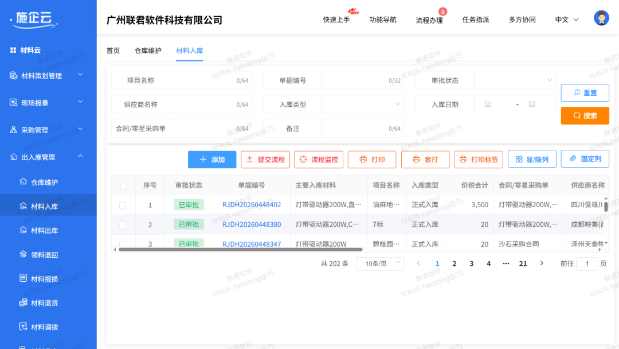This screenshot has height=349, width=619.
Task: Open the 审批状态 dropdown
Action: tap(515, 80)
